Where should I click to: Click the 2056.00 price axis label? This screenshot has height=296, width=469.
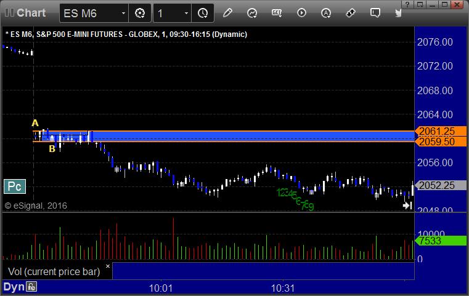point(435,163)
